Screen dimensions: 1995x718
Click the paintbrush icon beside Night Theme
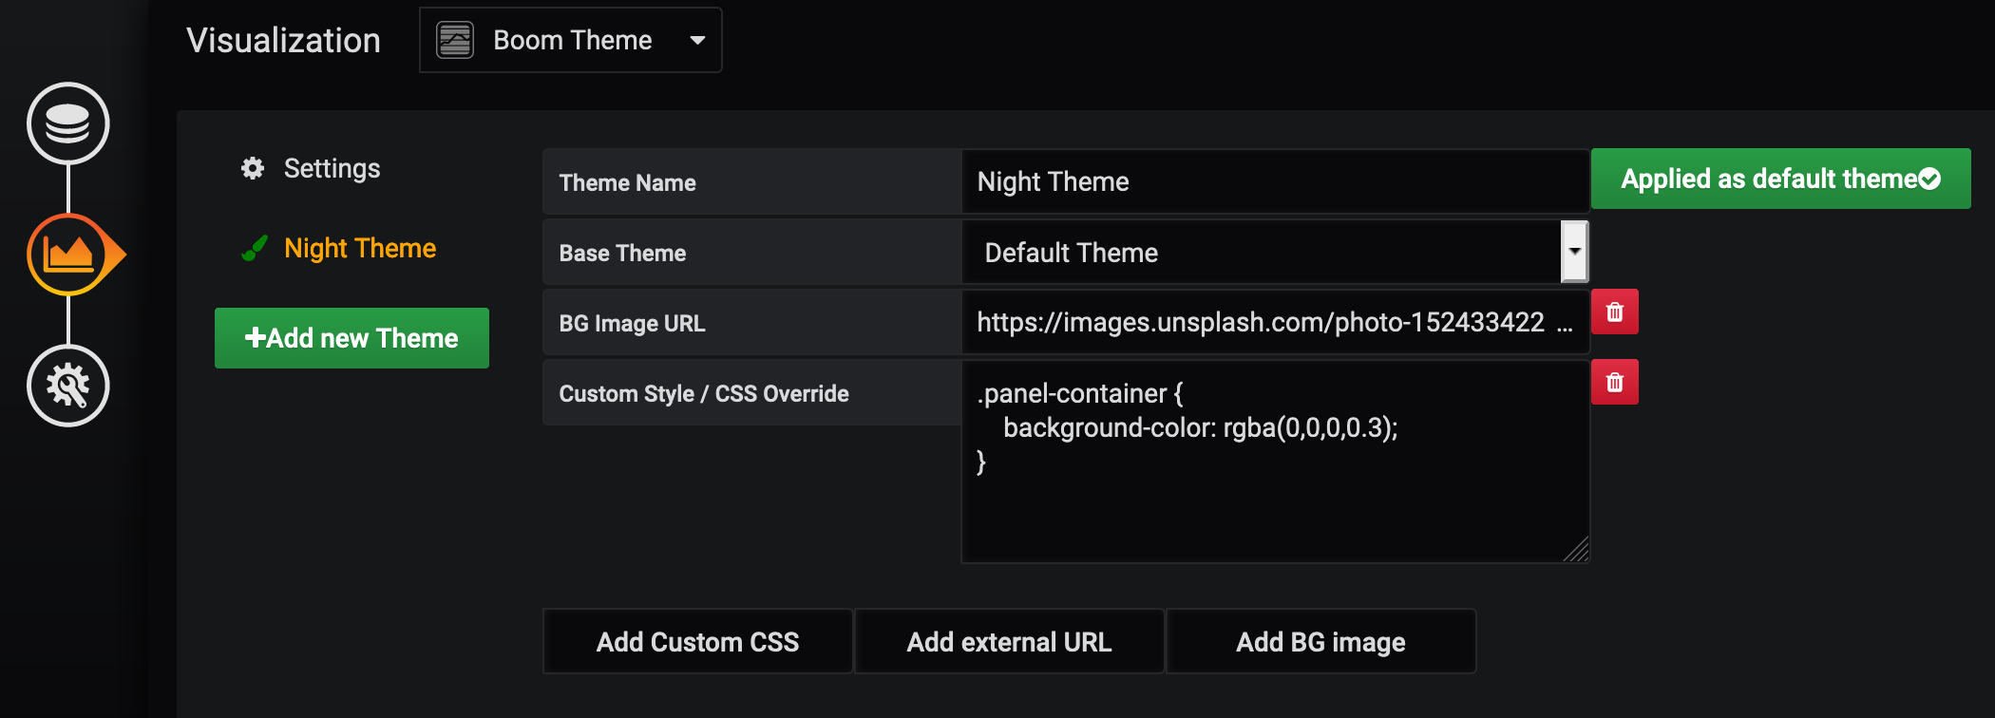click(254, 249)
